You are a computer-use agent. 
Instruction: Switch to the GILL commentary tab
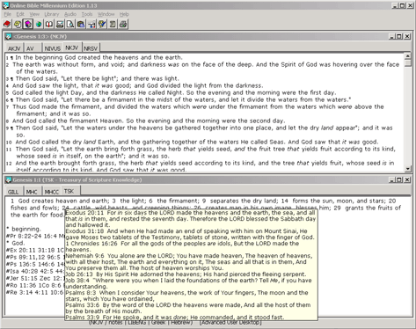coord(13,192)
